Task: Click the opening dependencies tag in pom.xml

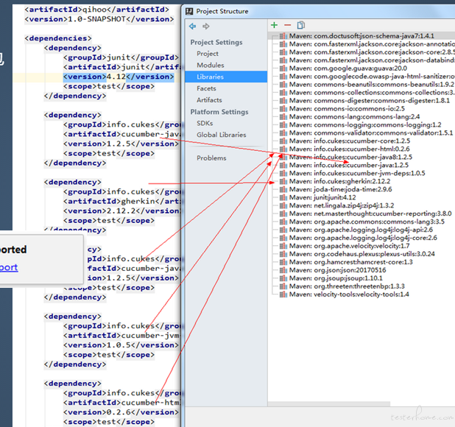Action: tap(58, 38)
